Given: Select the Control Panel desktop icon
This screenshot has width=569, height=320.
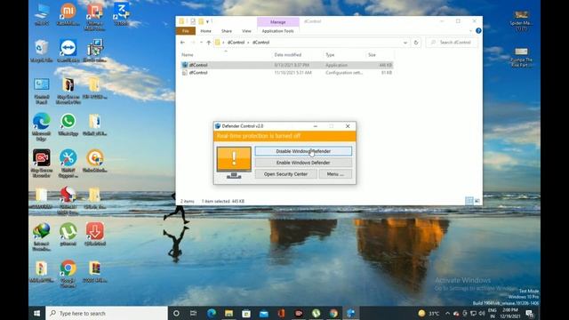Looking at the screenshot, I should [42, 91].
